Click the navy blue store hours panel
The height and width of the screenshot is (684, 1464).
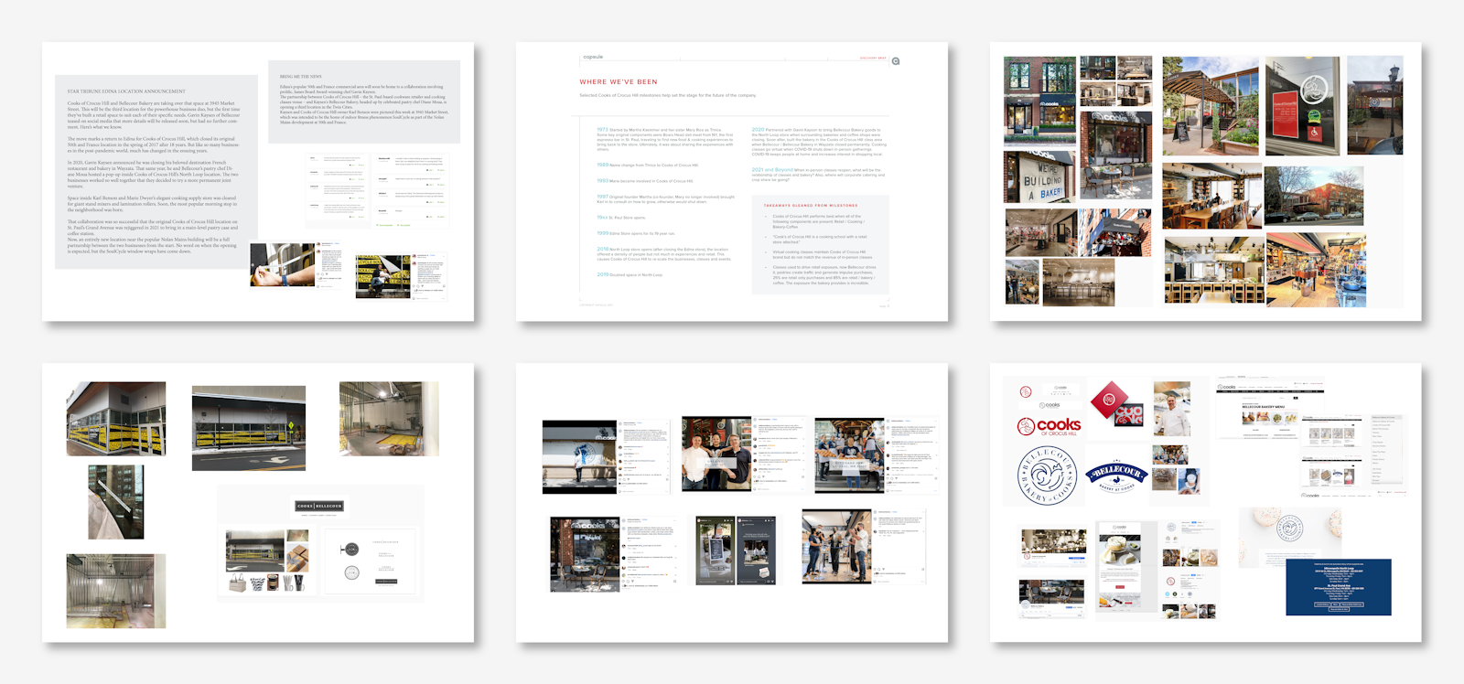tap(1338, 587)
